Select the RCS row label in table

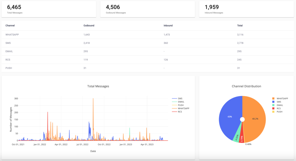8,60
